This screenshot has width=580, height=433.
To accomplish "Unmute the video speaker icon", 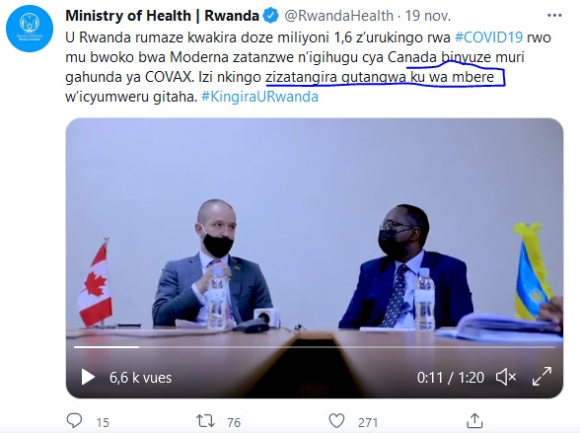I will pyautogui.click(x=506, y=378).
